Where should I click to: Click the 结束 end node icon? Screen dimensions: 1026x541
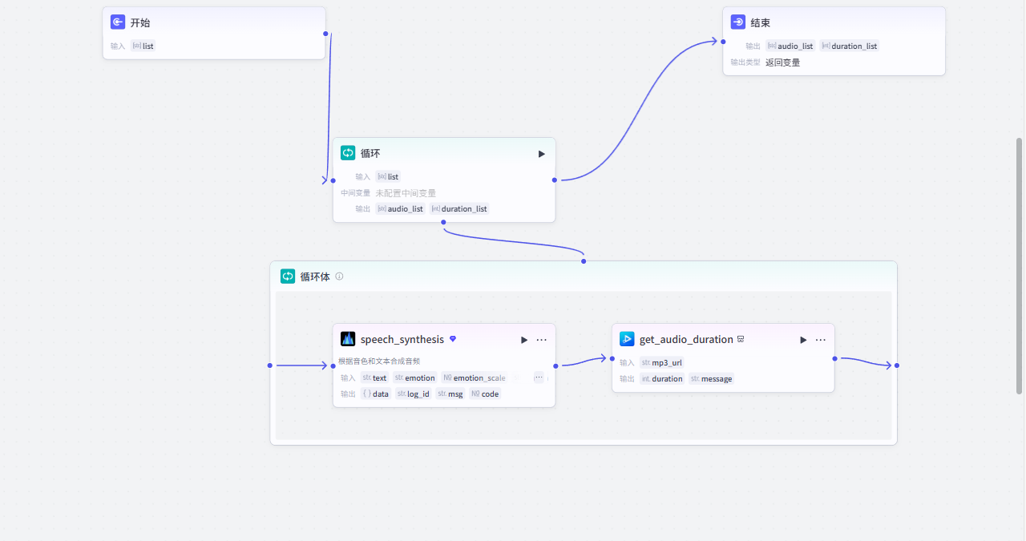click(738, 22)
